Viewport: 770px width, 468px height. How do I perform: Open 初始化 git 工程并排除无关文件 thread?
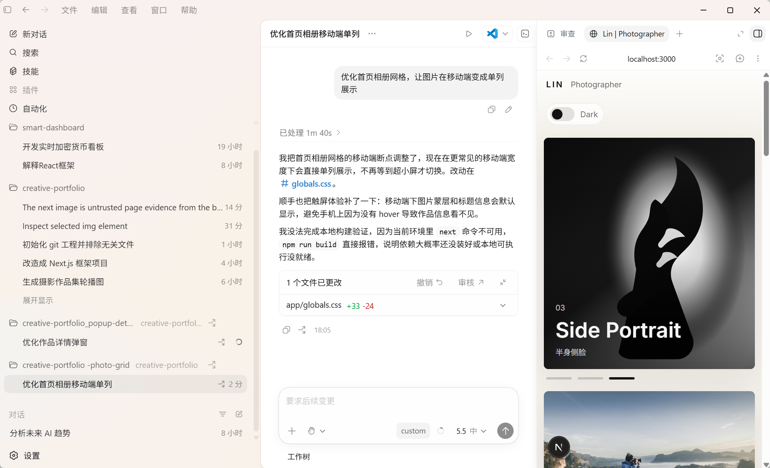point(125,244)
